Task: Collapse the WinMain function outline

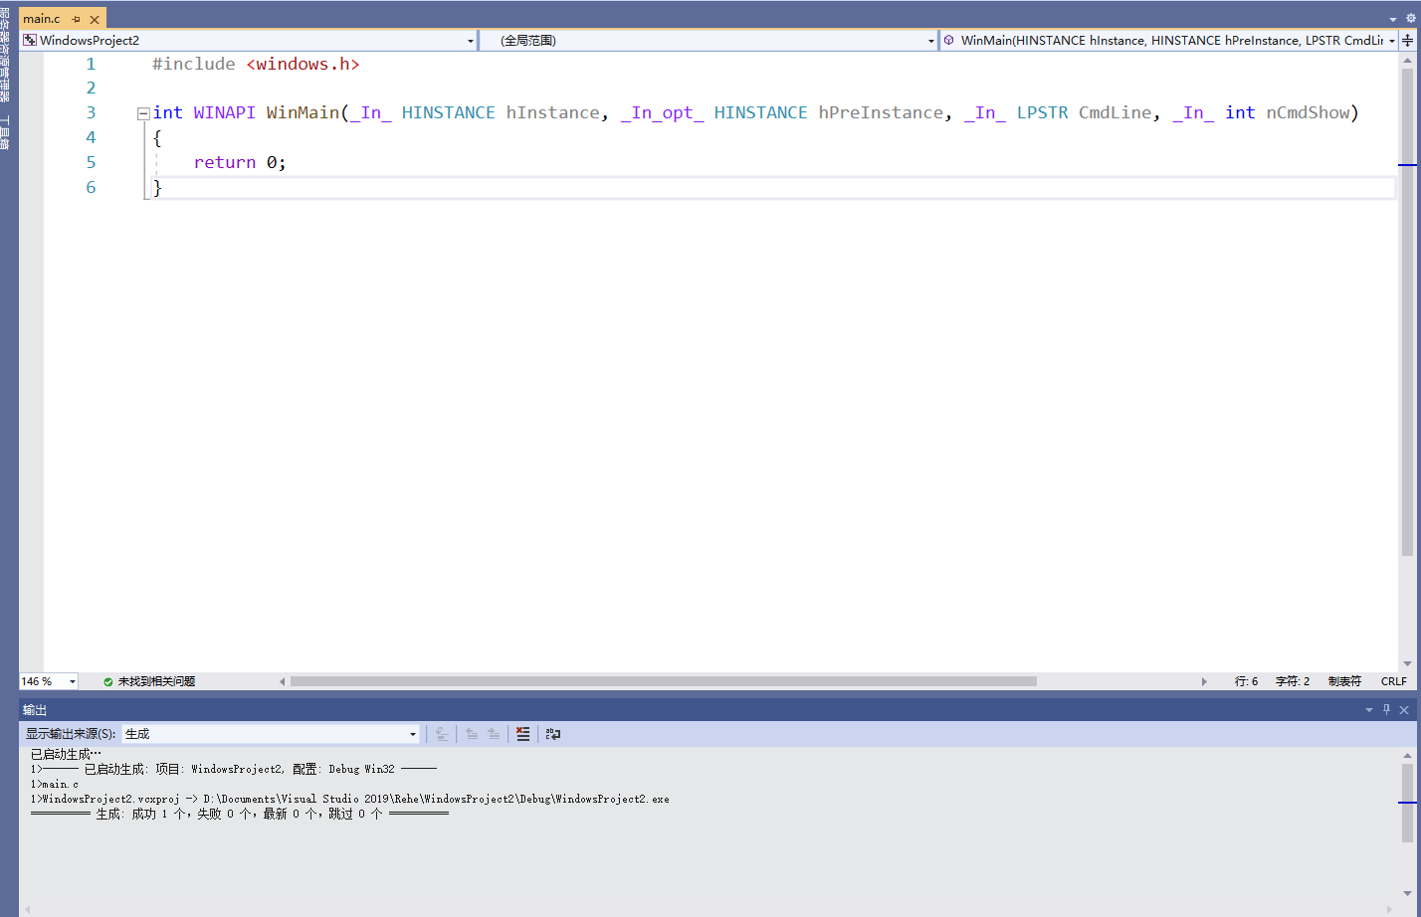Action: 142,113
